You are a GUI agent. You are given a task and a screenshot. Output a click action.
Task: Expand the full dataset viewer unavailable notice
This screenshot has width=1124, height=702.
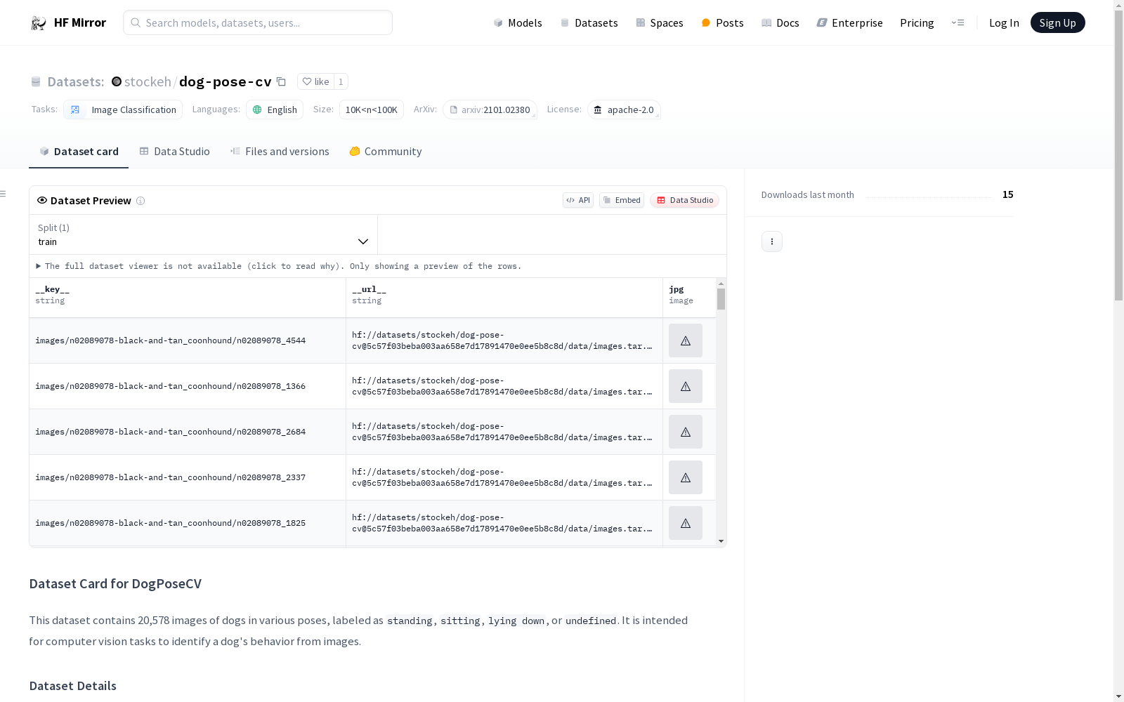(x=278, y=266)
